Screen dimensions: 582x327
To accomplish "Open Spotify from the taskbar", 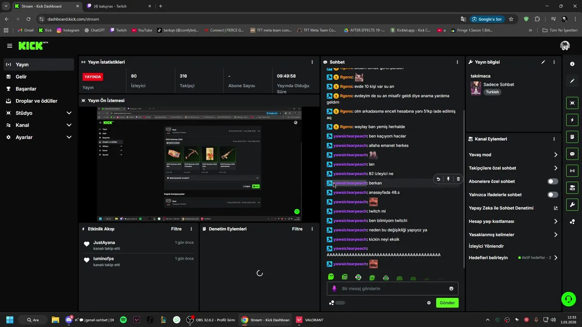I will (x=123, y=320).
